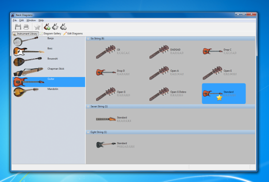269x182 pixels.
Task: Close the Neck Diagrams window
Action: point(252,14)
